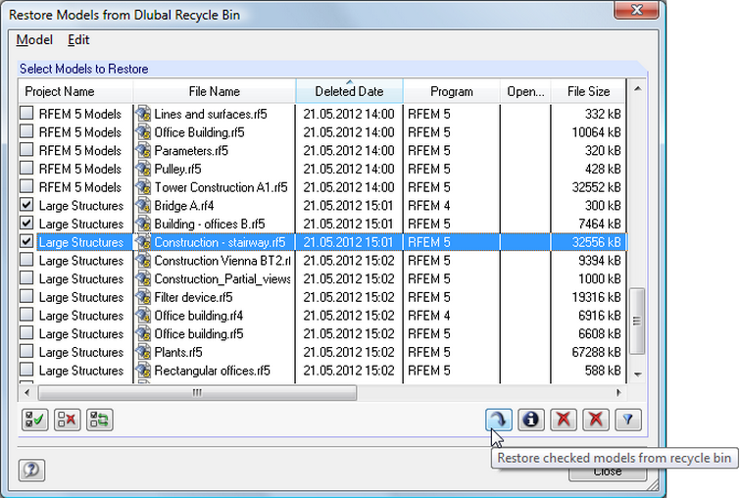Check the Lines and surfaces.rf5 checkbox

coord(26,113)
